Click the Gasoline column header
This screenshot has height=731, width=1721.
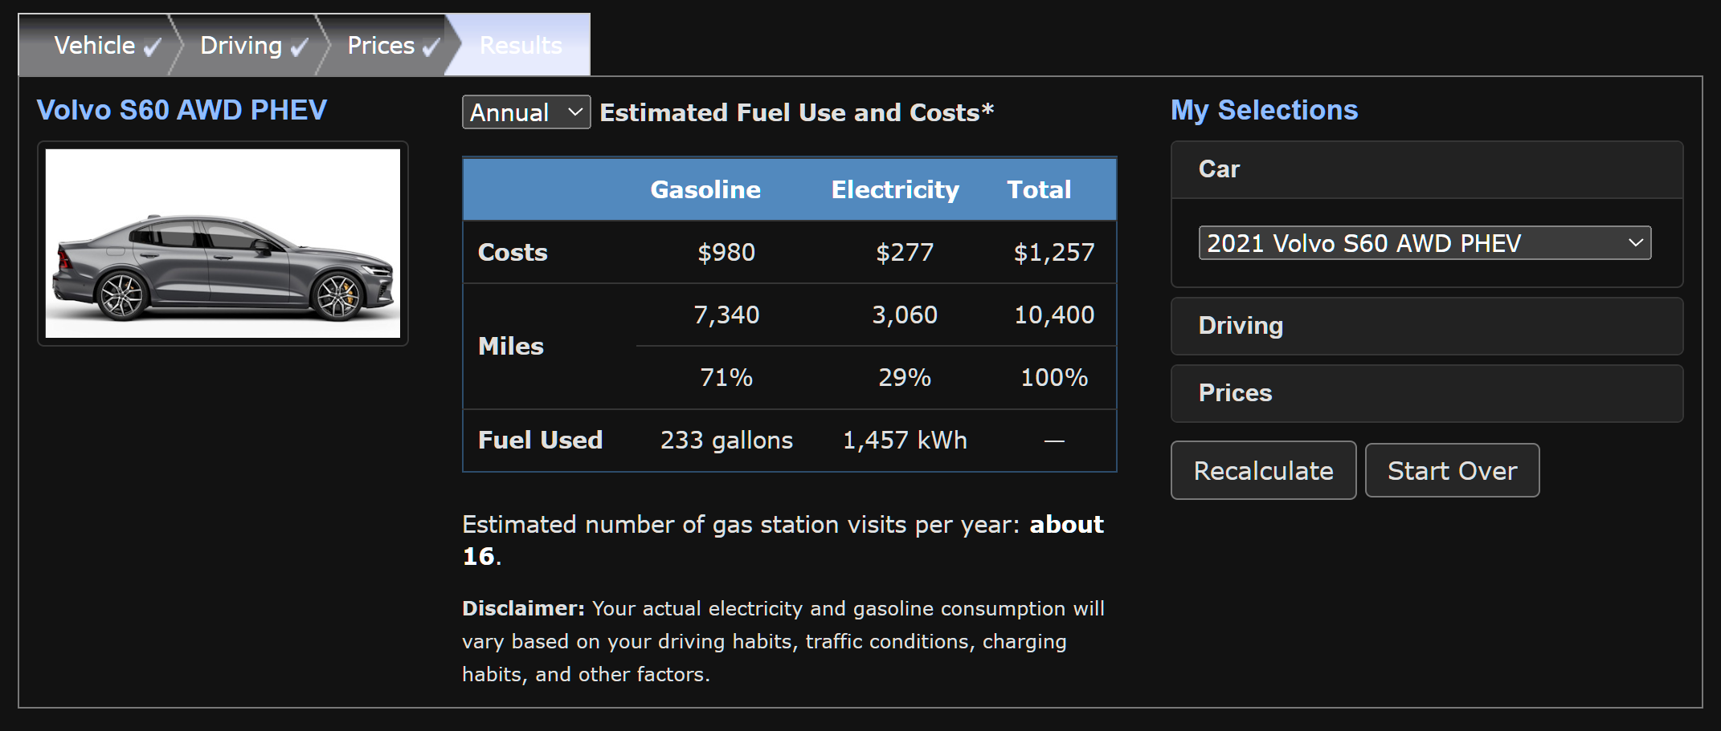(705, 189)
